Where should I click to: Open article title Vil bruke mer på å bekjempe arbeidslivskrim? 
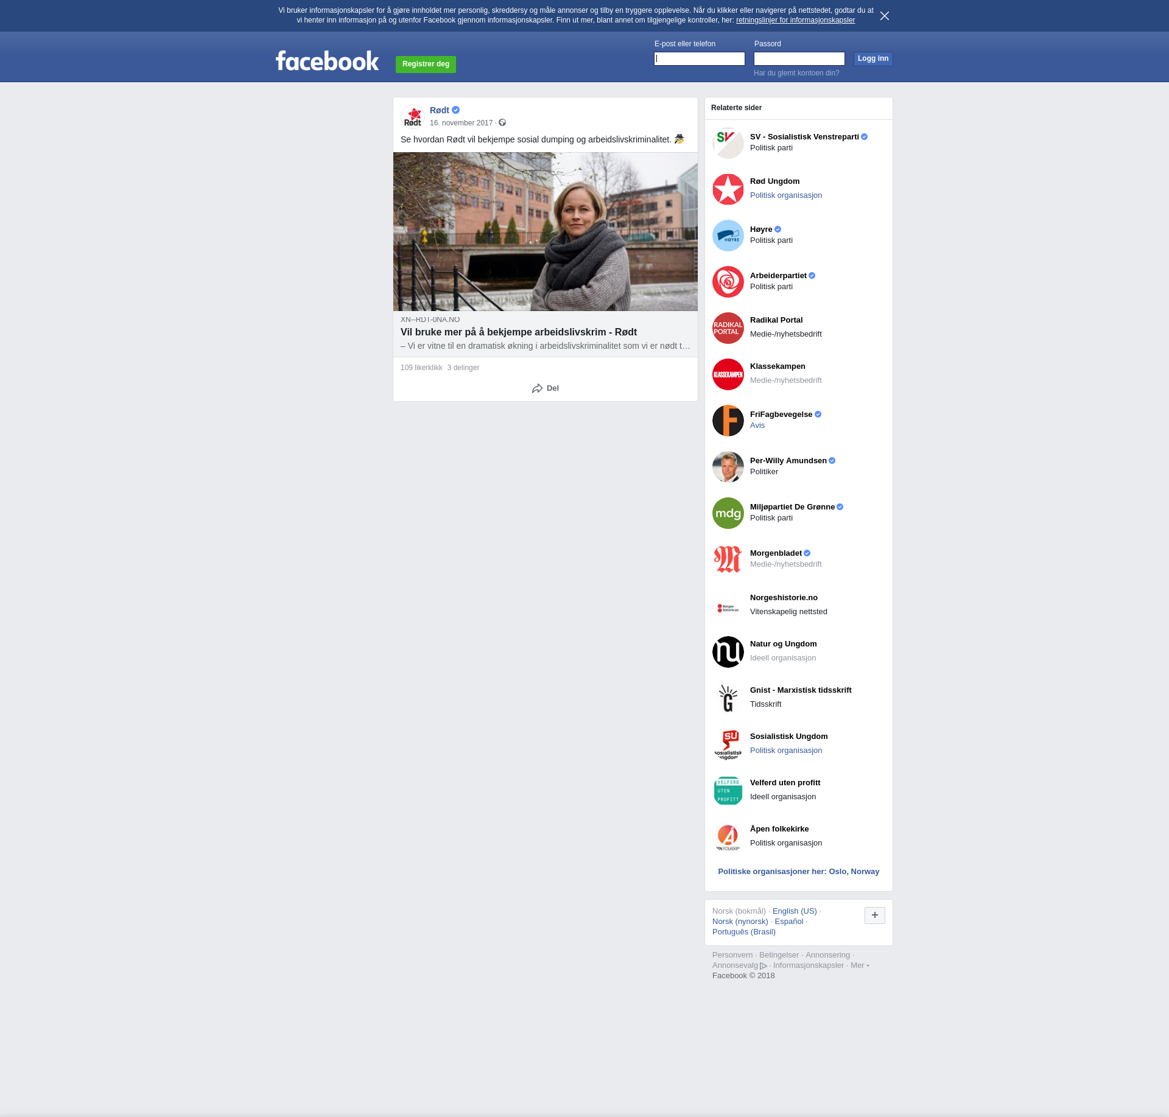pos(519,332)
